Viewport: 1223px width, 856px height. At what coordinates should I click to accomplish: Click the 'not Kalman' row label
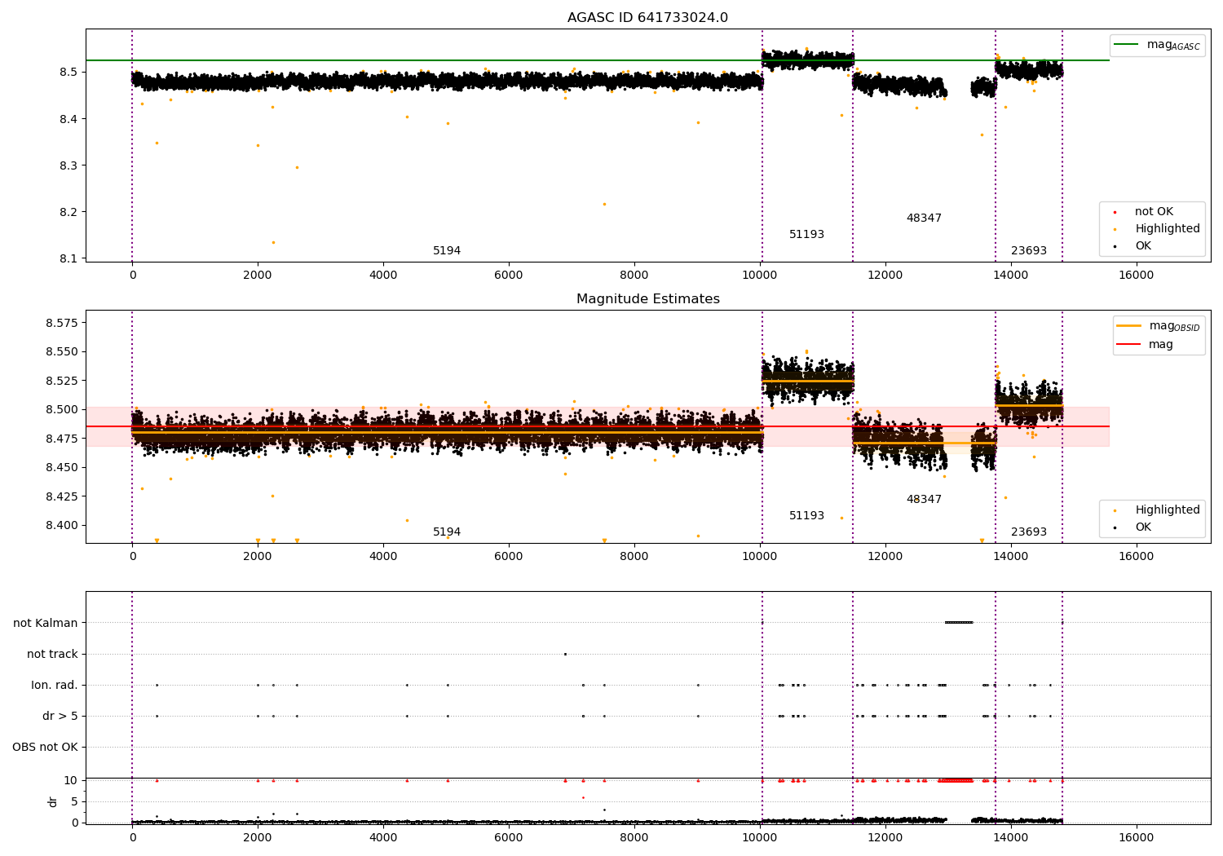[46, 623]
